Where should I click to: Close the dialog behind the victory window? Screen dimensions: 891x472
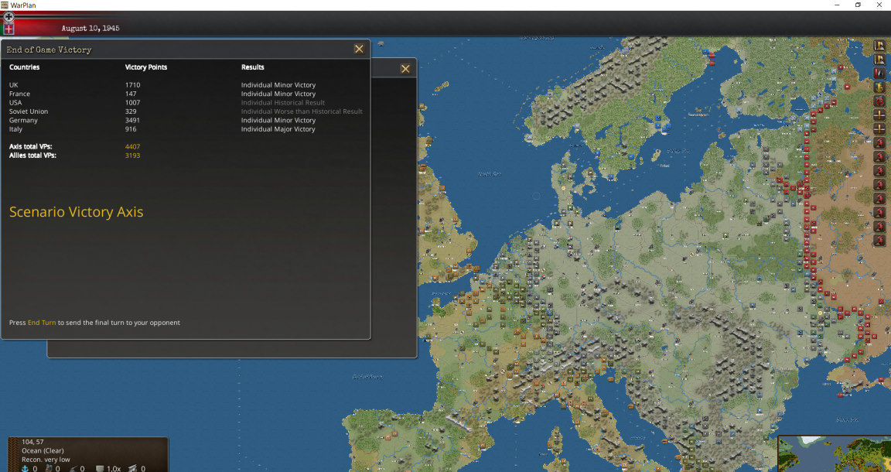click(405, 69)
